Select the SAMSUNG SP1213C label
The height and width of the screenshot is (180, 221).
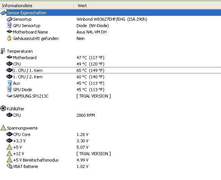31,96
